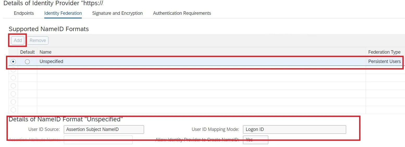Switch to the Endpoints tab
The height and width of the screenshot is (147, 405).
(24, 13)
